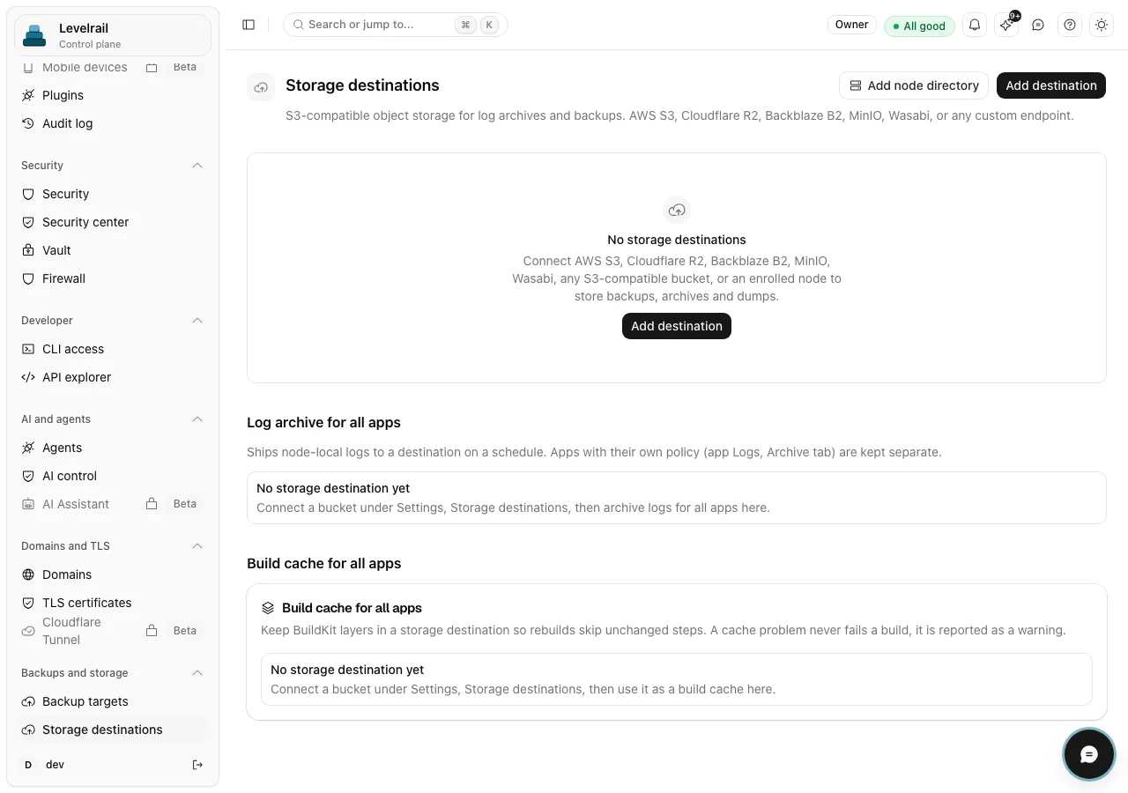
Task: Collapse the Security section
Action: (197, 166)
